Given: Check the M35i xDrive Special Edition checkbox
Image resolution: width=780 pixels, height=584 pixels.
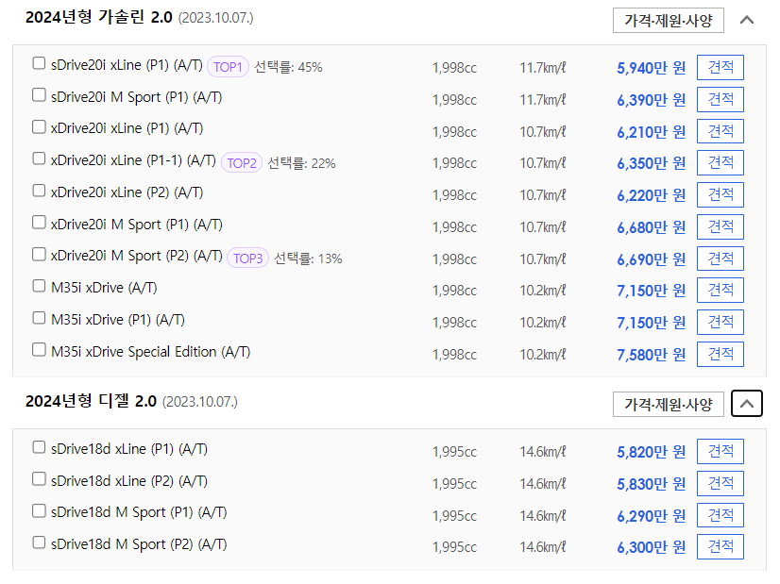Looking at the screenshot, I should [39, 350].
